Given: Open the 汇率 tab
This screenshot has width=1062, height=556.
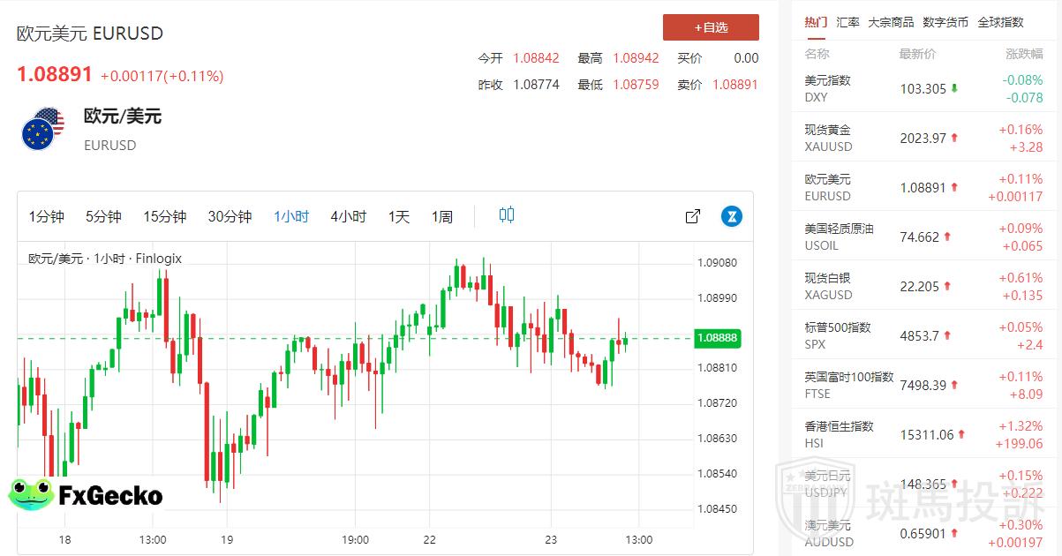Looking at the screenshot, I should (x=847, y=22).
